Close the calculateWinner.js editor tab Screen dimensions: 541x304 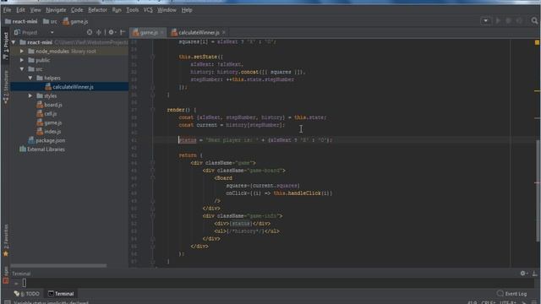point(224,32)
